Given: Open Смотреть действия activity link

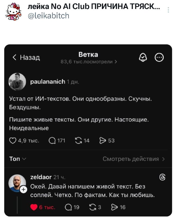Looking at the screenshot, I should coord(133,159).
